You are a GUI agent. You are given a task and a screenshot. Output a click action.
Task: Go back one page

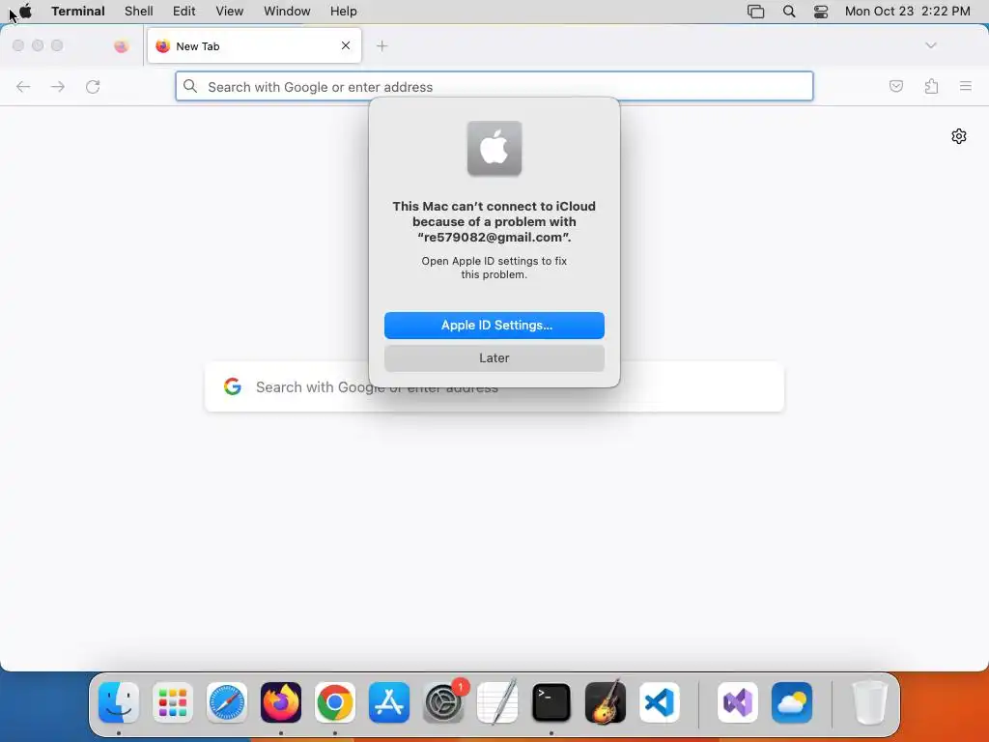click(x=23, y=86)
